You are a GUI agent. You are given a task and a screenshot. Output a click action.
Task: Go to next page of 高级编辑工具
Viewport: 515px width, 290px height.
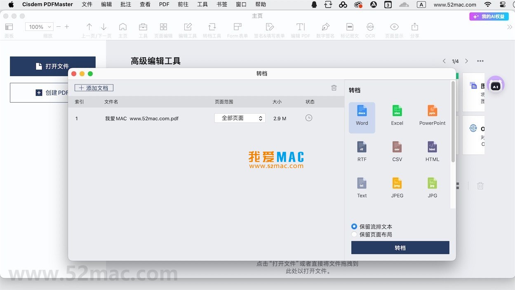(x=466, y=61)
